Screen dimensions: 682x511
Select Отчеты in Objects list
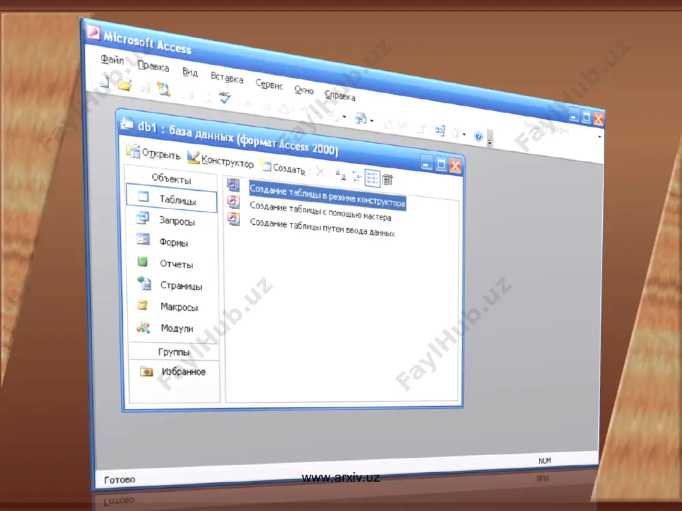click(177, 264)
